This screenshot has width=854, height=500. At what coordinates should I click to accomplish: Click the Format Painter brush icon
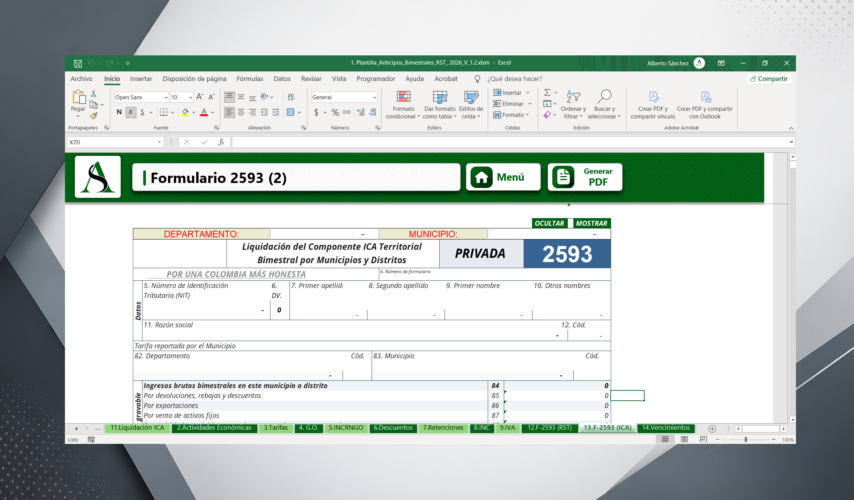pyautogui.click(x=94, y=115)
